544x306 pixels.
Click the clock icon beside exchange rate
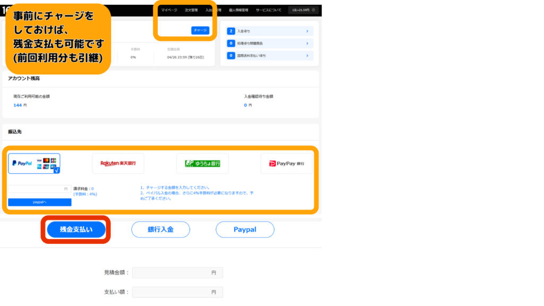click(313, 10)
